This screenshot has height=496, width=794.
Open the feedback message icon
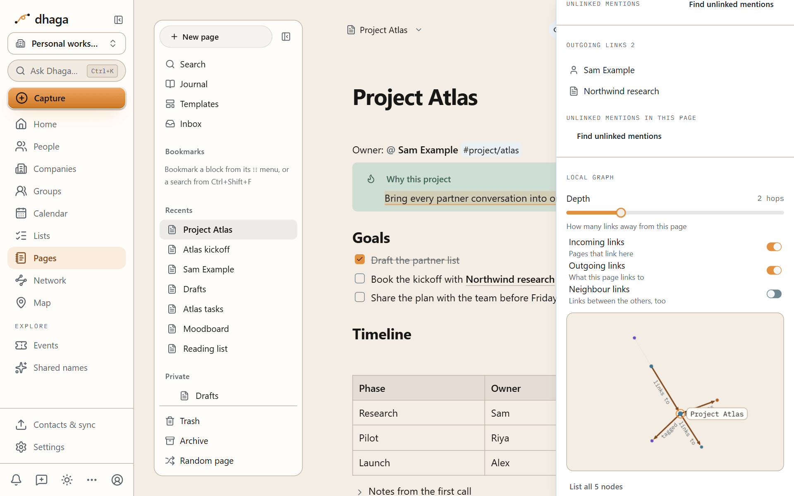point(41,480)
